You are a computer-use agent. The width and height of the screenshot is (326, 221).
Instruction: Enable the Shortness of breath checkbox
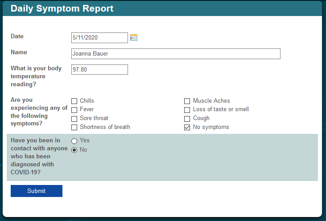(x=74, y=127)
